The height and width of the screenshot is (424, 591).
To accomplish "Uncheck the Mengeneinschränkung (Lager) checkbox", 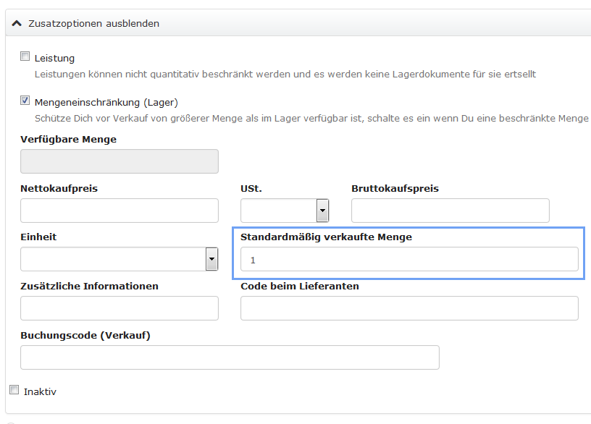I will coord(25,101).
